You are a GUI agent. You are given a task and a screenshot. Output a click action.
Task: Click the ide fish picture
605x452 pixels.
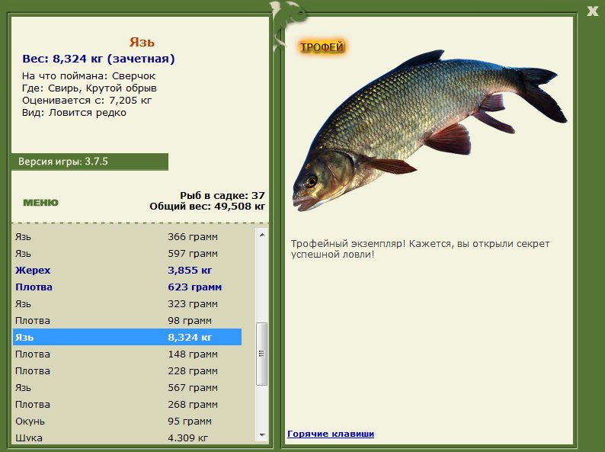tap(430, 130)
